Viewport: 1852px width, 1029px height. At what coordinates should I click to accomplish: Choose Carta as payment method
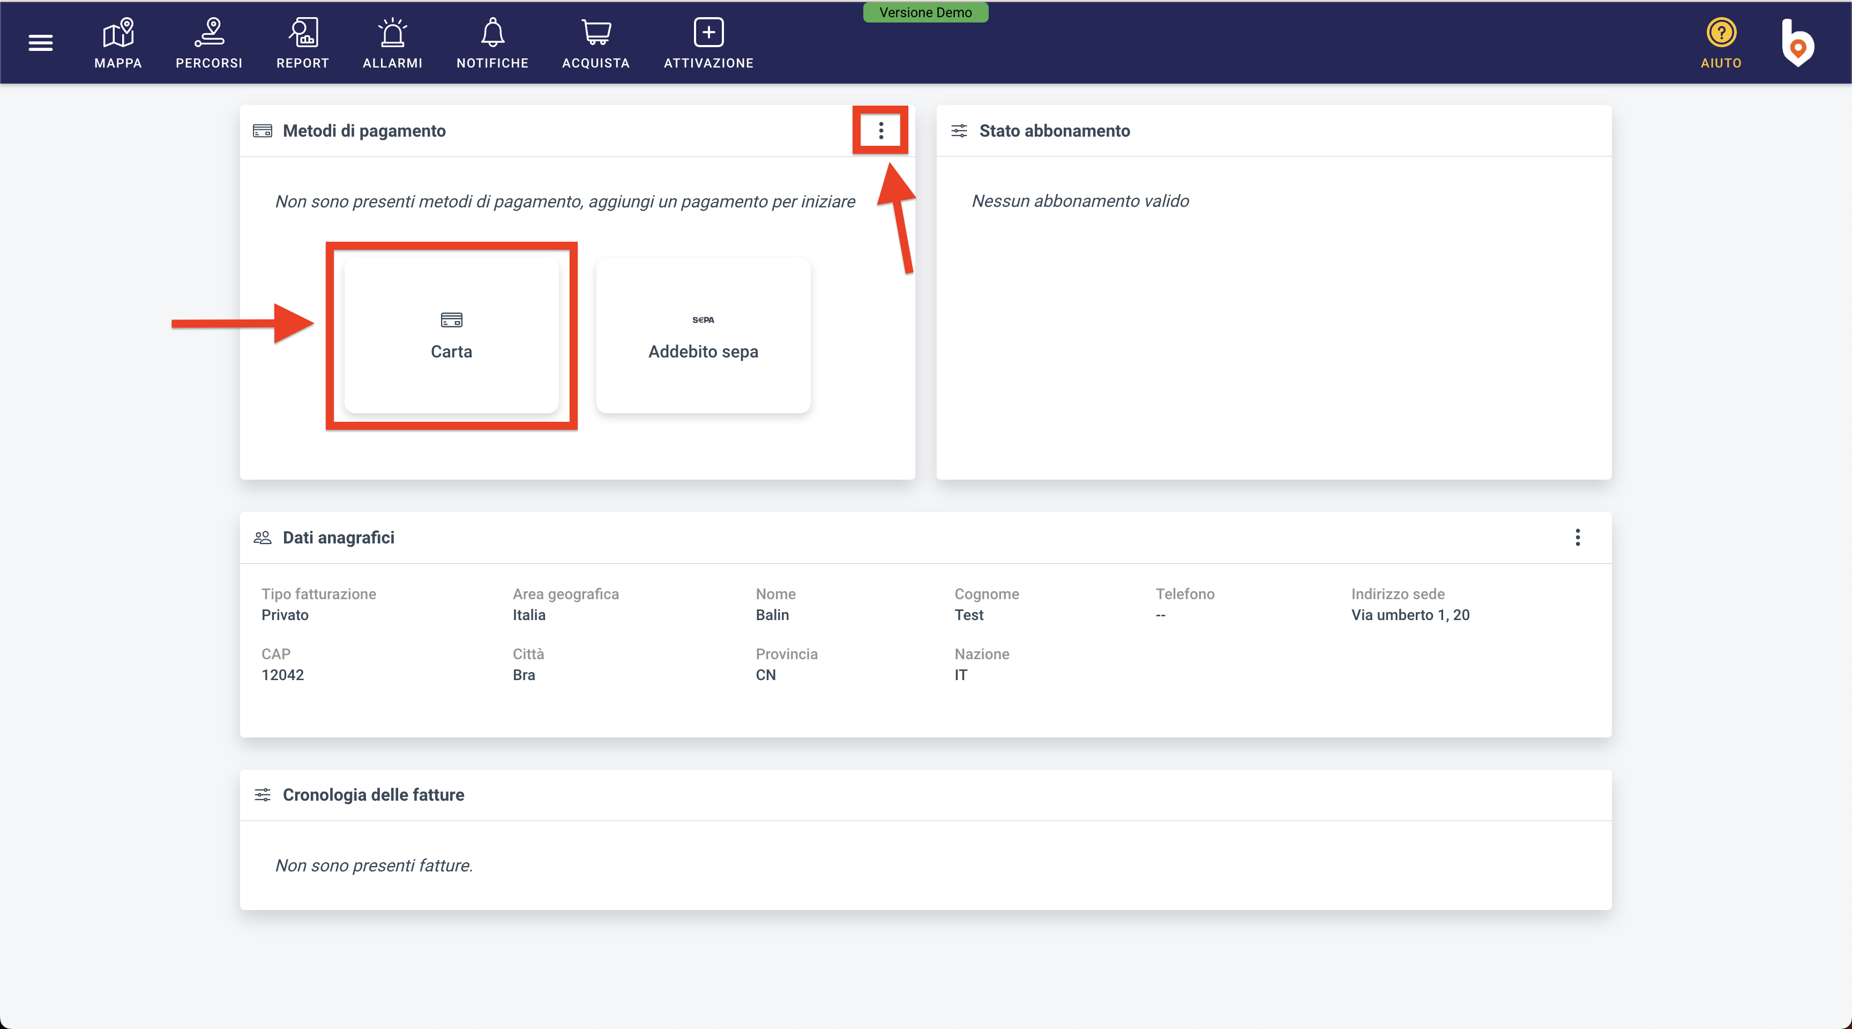pyautogui.click(x=452, y=336)
